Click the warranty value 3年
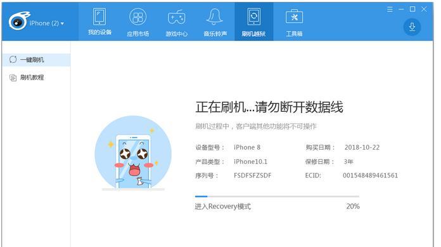Image resolution: width=441 pixels, height=247 pixels. [348, 162]
